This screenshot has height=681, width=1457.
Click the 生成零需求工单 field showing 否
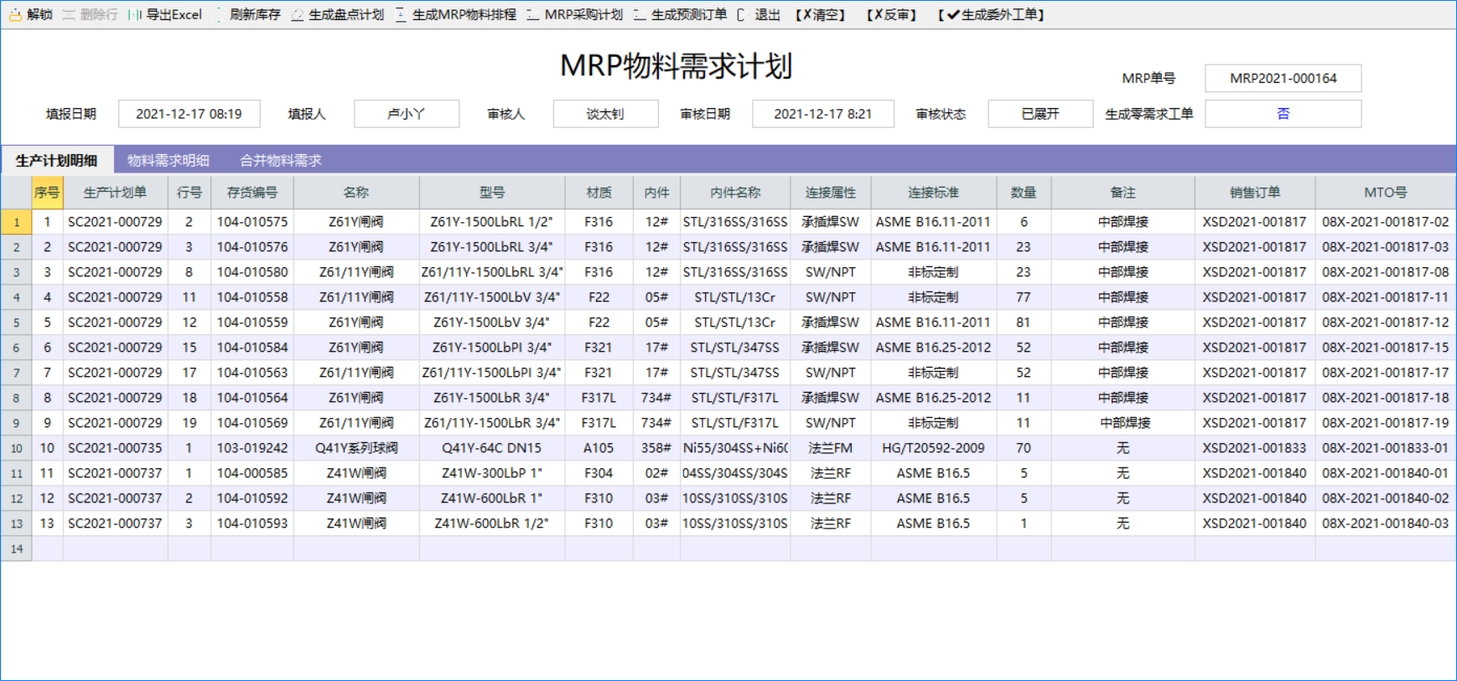pyautogui.click(x=1283, y=114)
